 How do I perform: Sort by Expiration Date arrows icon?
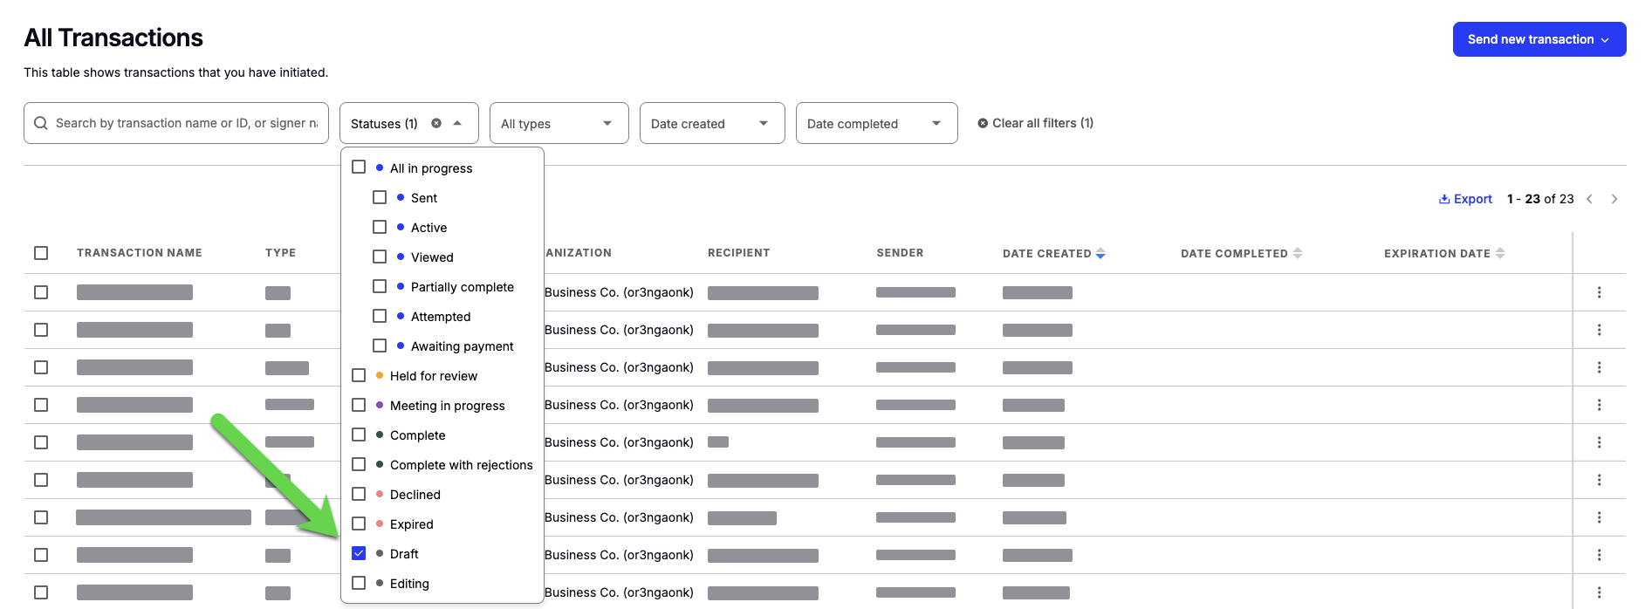click(1500, 253)
